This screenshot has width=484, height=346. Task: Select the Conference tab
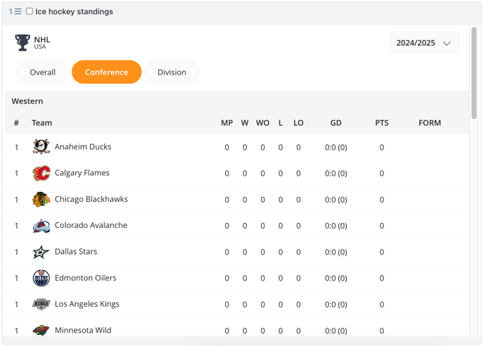tap(106, 72)
